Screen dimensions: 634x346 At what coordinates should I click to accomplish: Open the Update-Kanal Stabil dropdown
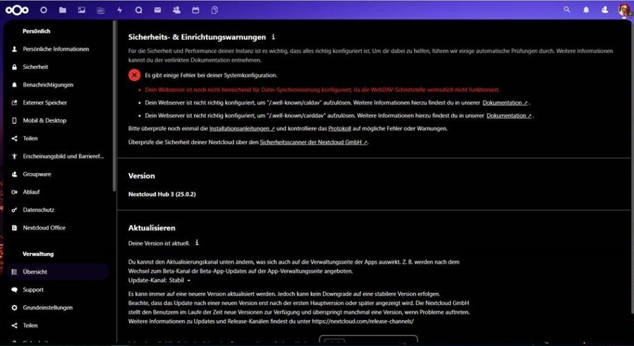(x=179, y=280)
